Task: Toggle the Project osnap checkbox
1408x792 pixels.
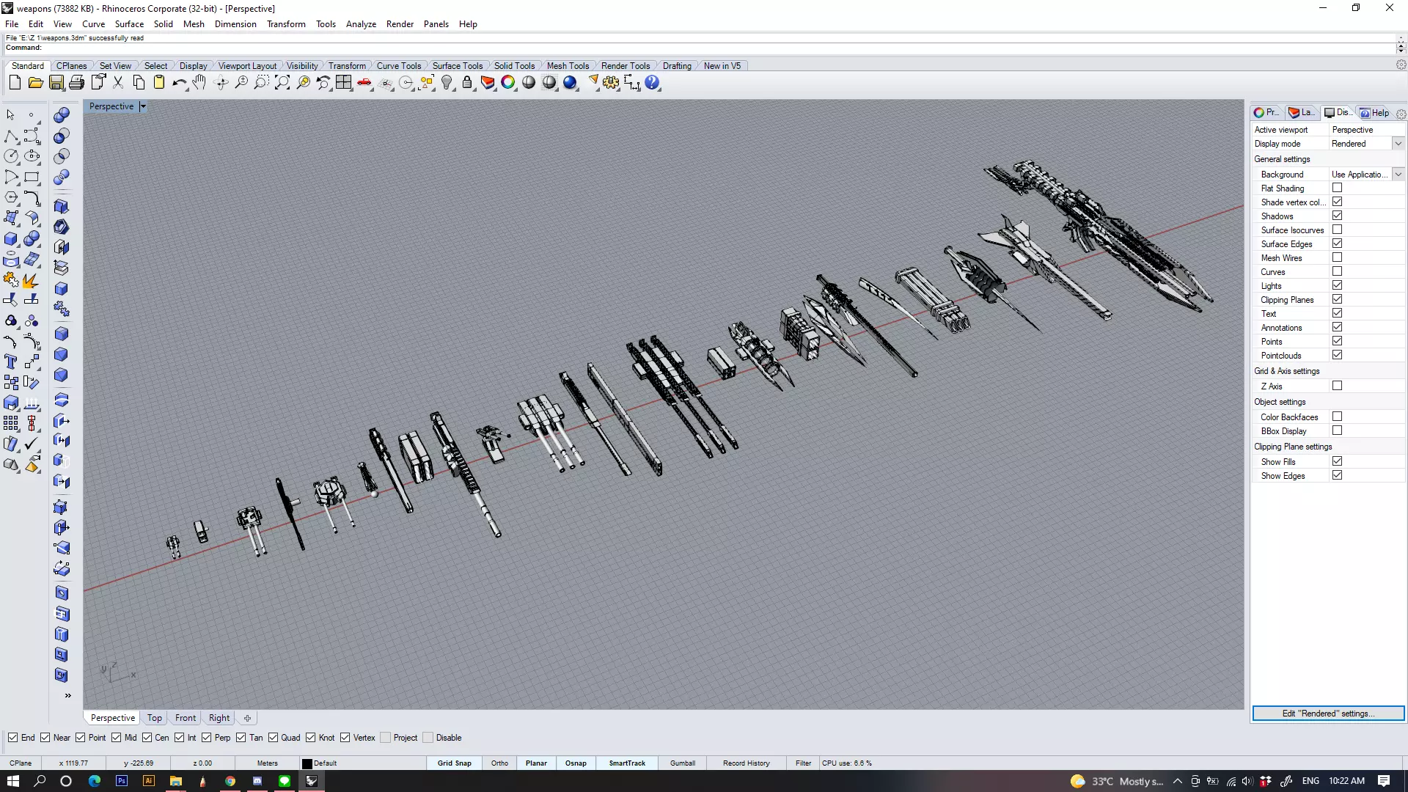Action: coord(386,738)
